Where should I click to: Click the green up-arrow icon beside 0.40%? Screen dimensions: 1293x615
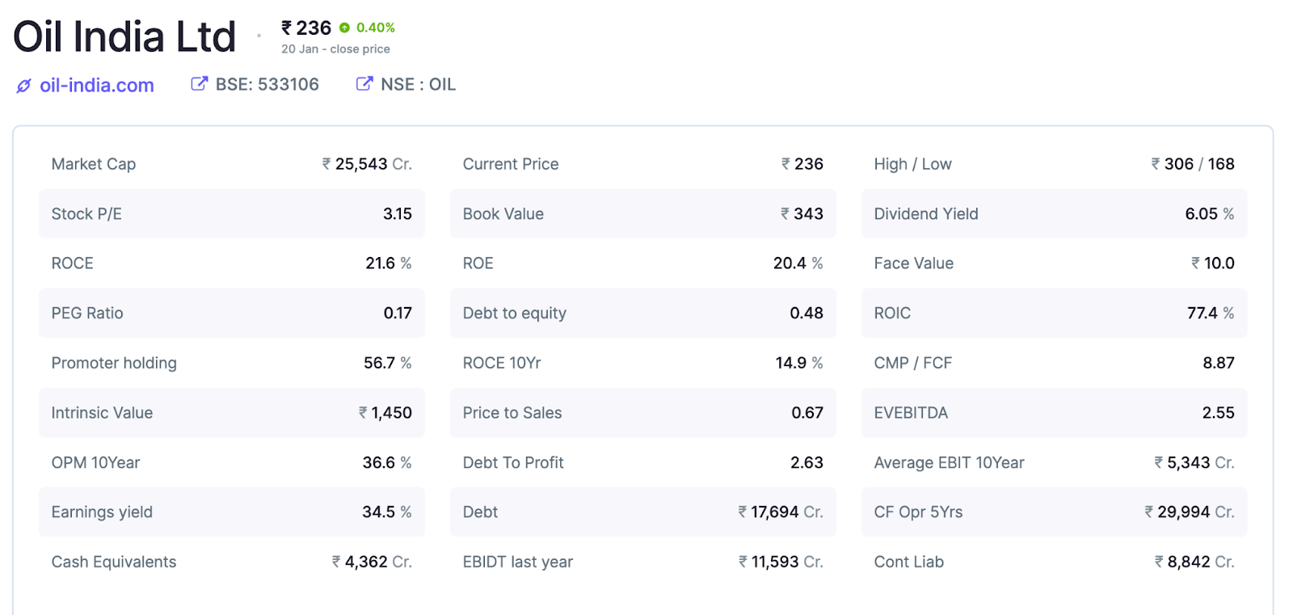point(345,27)
